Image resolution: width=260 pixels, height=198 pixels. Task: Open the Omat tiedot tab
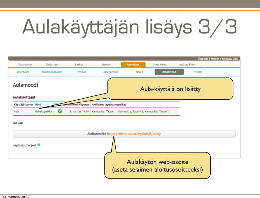(x=160, y=65)
